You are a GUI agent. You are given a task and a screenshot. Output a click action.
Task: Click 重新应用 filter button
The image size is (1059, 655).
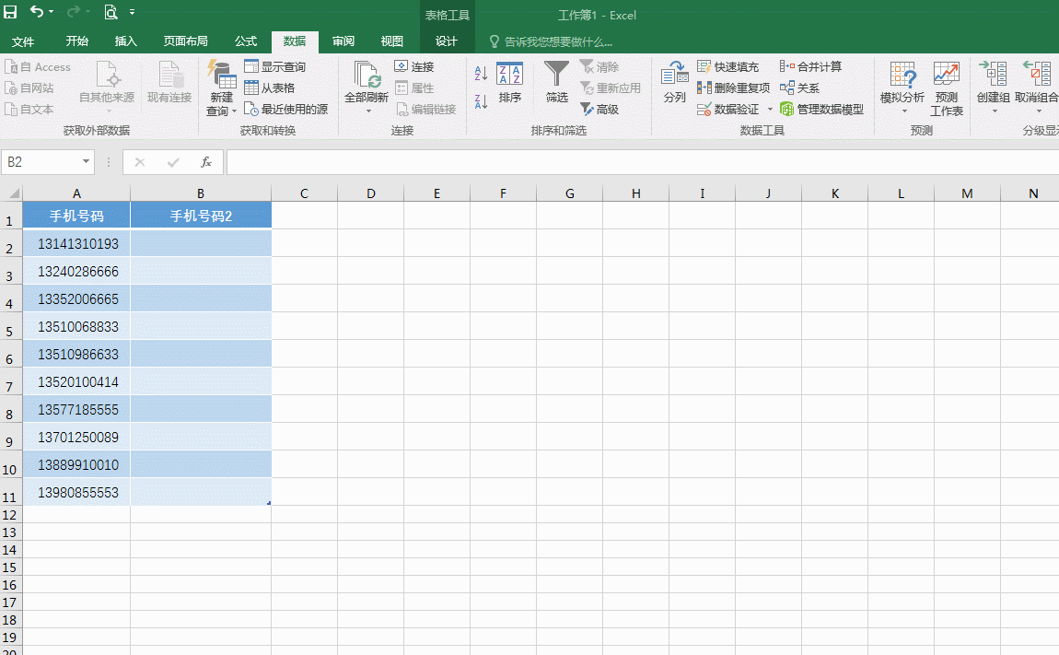pos(611,88)
